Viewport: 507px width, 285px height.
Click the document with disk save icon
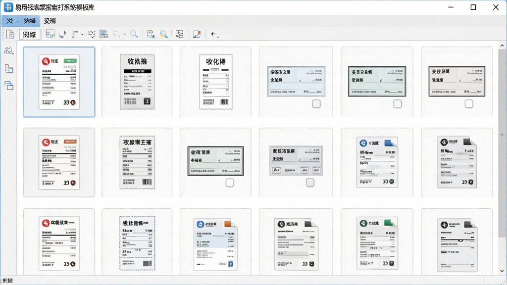tap(151, 34)
